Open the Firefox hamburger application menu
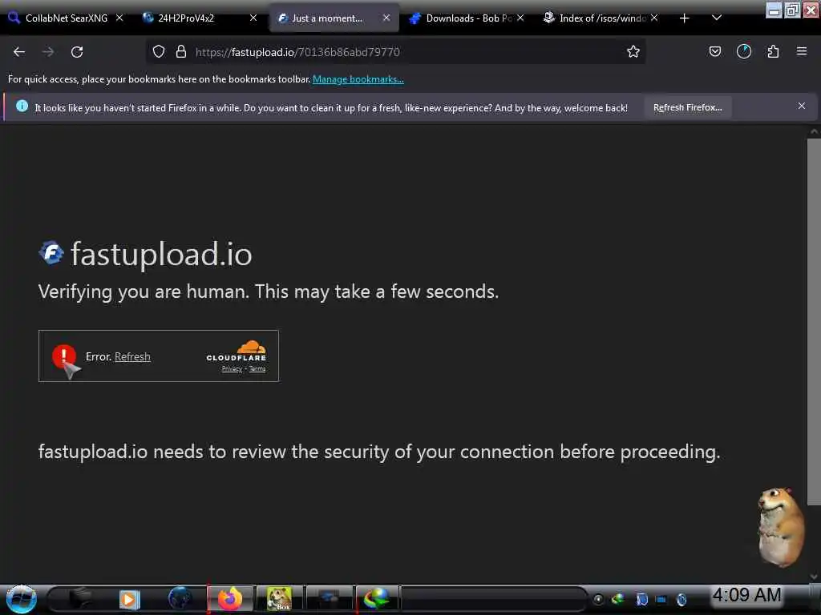Image resolution: width=821 pixels, height=615 pixels. tap(802, 51)
